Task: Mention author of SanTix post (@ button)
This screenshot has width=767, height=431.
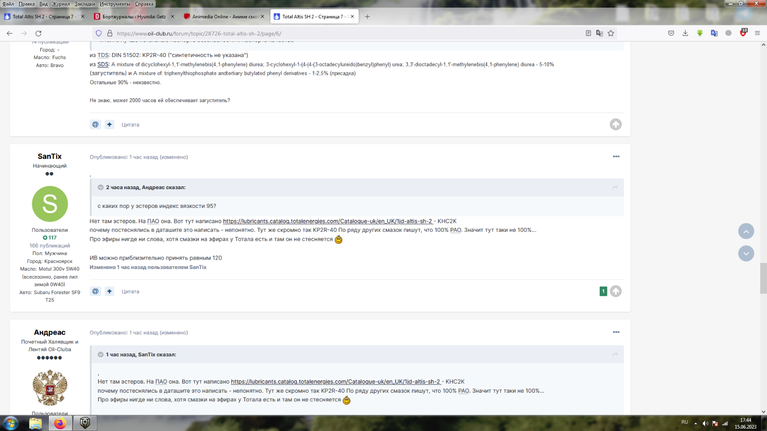Action: coord(95,291)
